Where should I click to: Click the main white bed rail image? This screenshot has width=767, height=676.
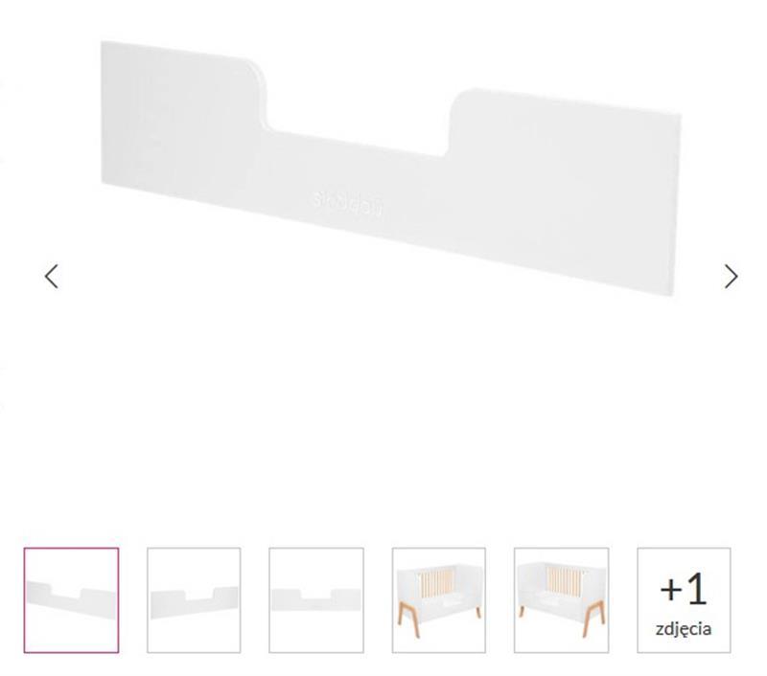390,168
